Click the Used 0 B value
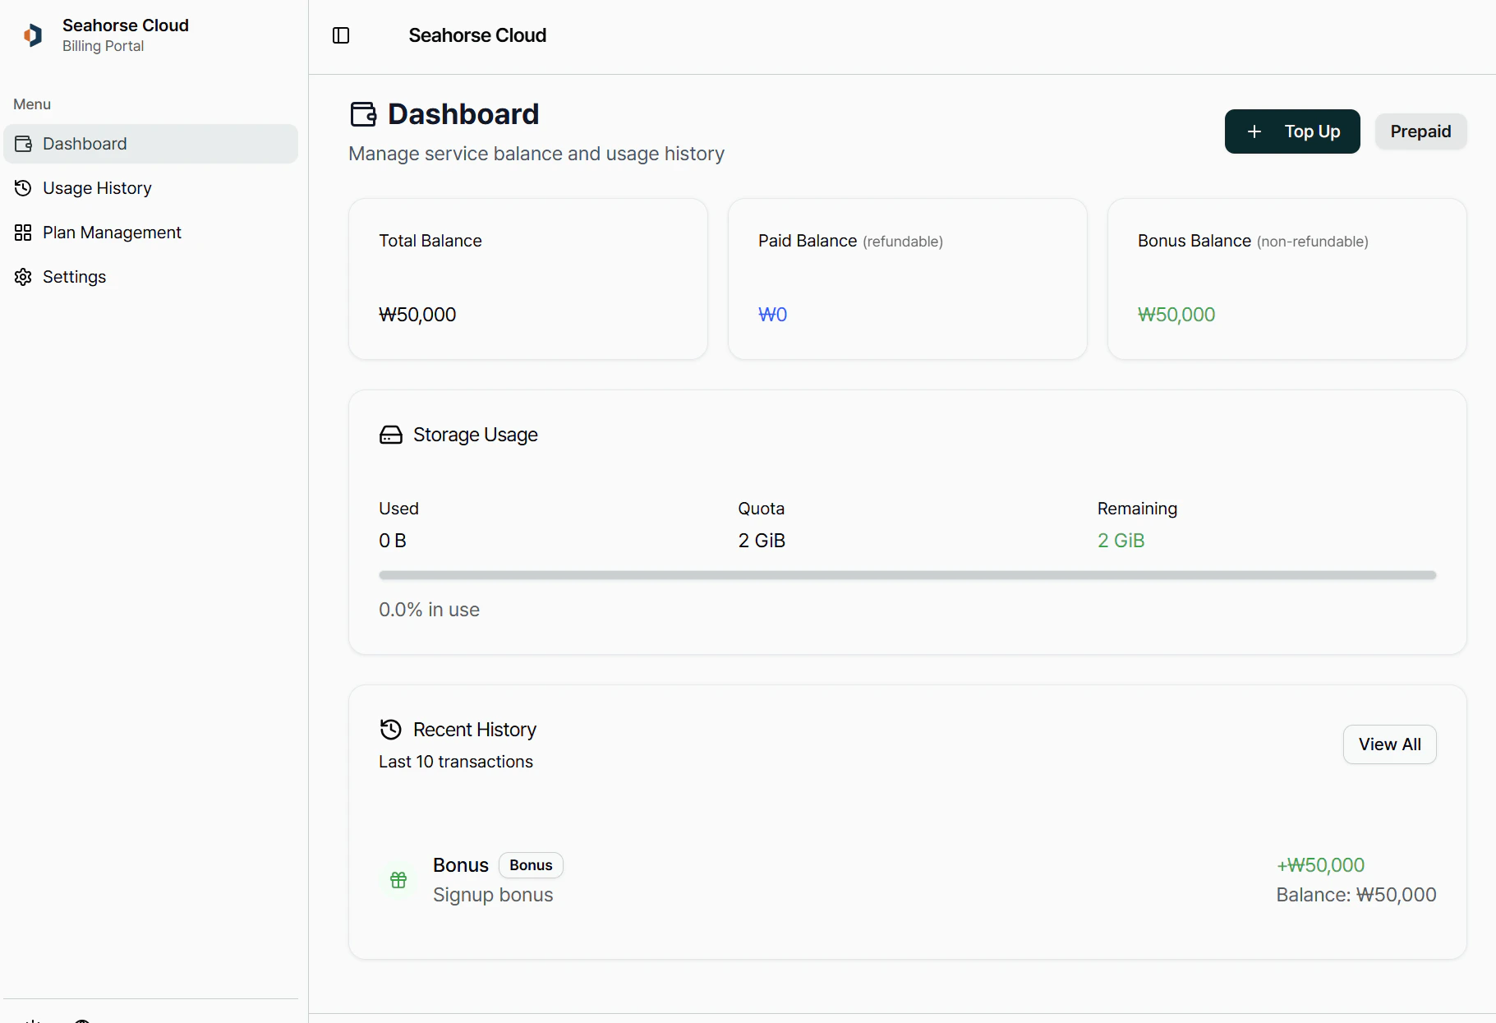Viewport: 1496px width, 1023px height. [x=393, y=541]
